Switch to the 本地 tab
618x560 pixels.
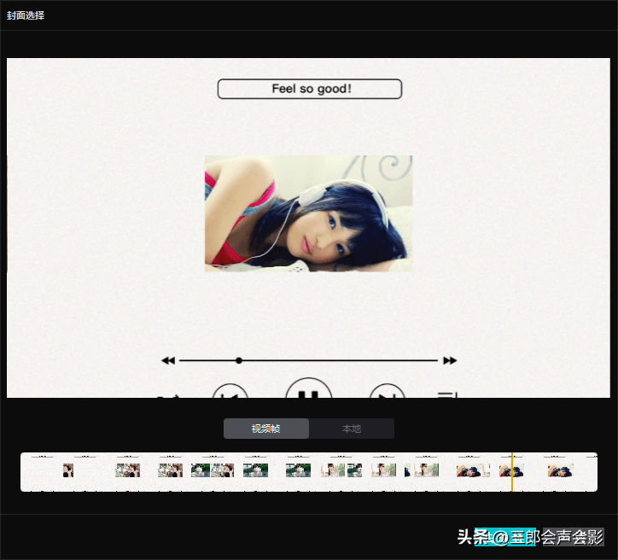(x=351, y=429)
